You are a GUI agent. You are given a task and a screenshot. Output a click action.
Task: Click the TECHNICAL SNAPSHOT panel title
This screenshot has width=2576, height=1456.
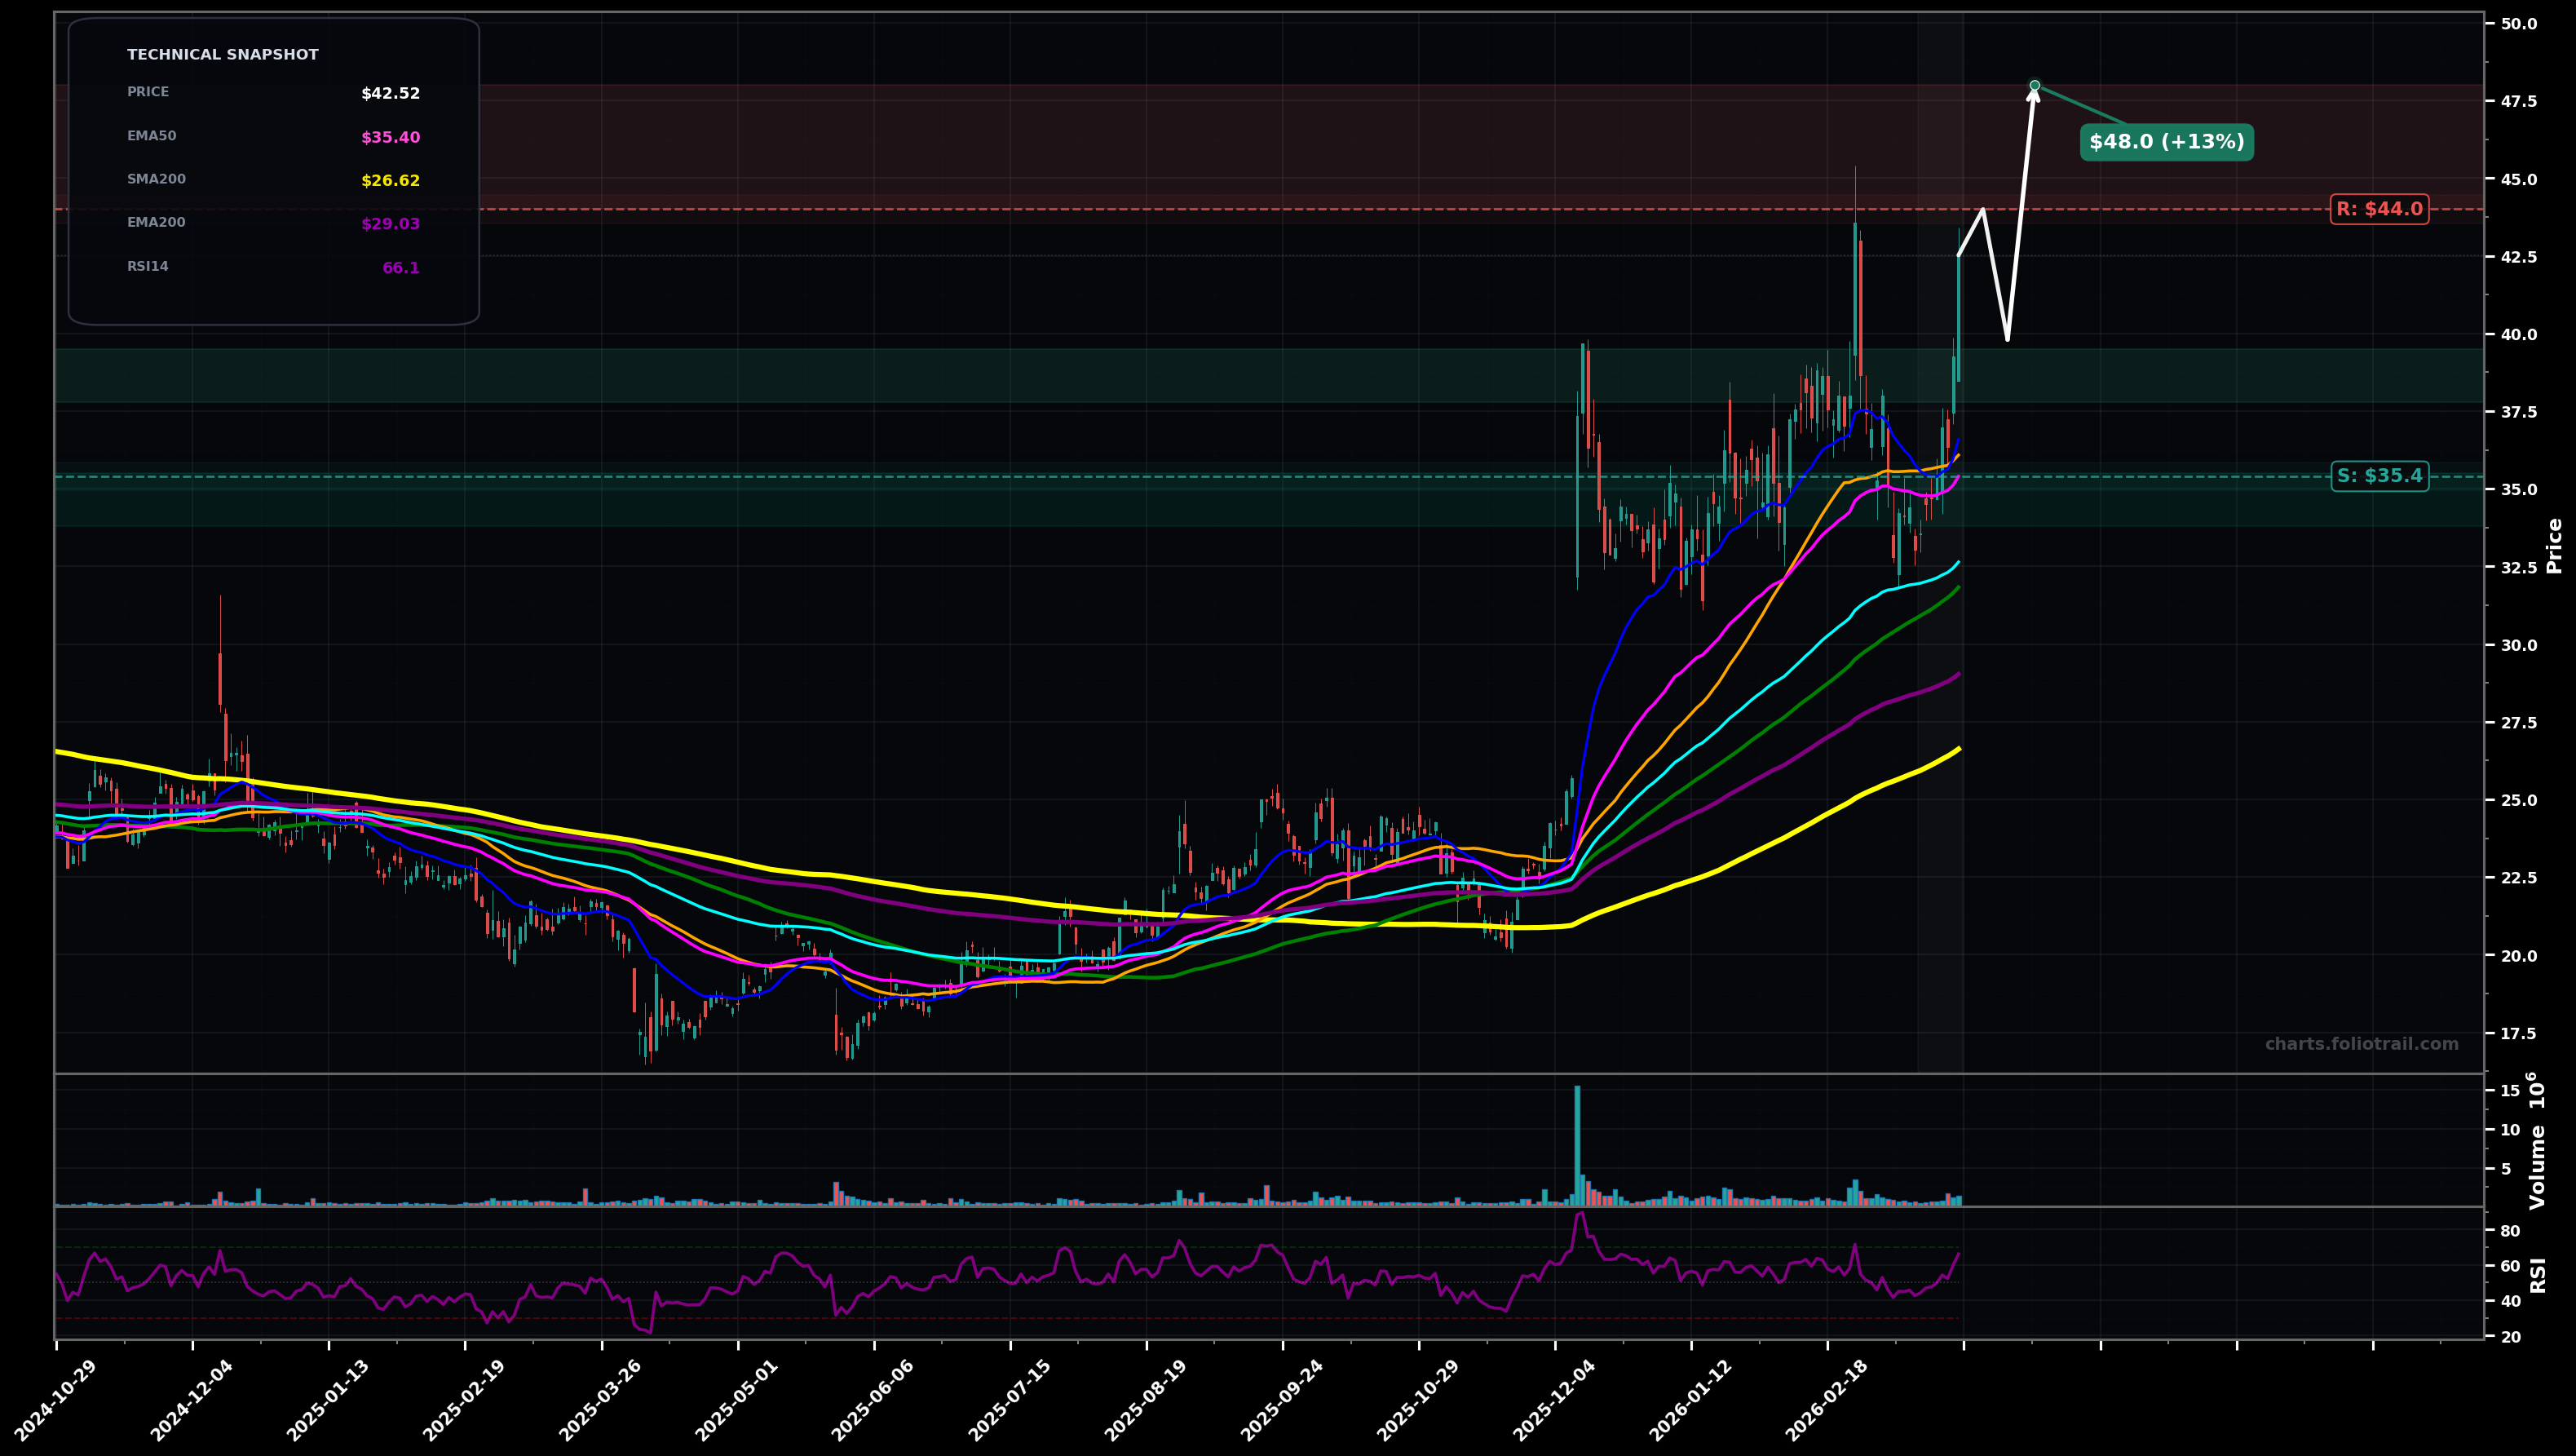[x=222, y=54]
